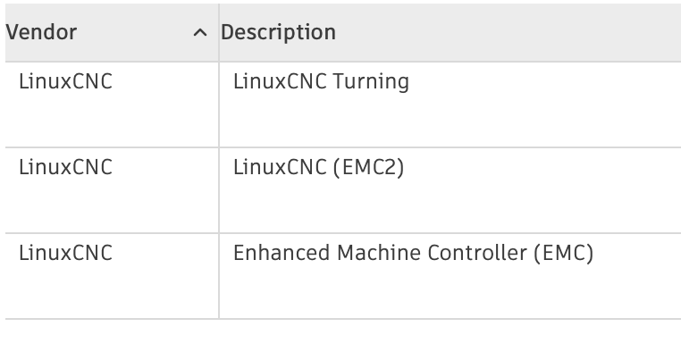Click blank header space between Vendor and arrow

[x=135, y=32]
